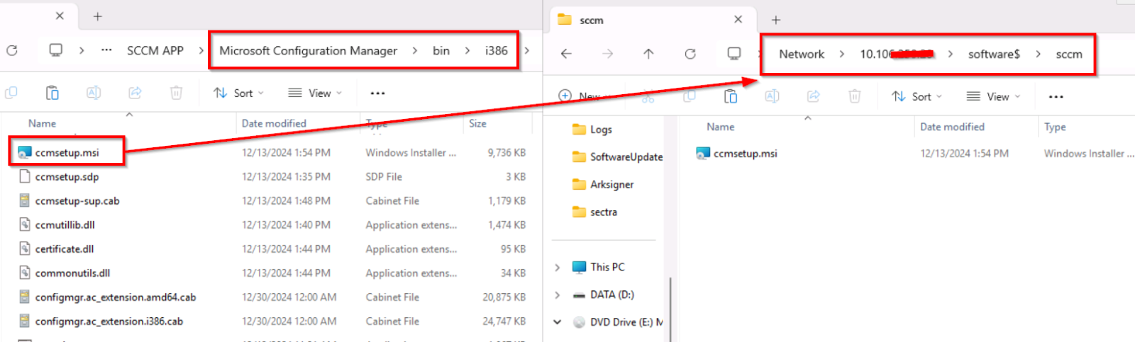Expand chevron after i386 breadcrumb
This screenshot has height=342, width=1135.
(526, 50)
